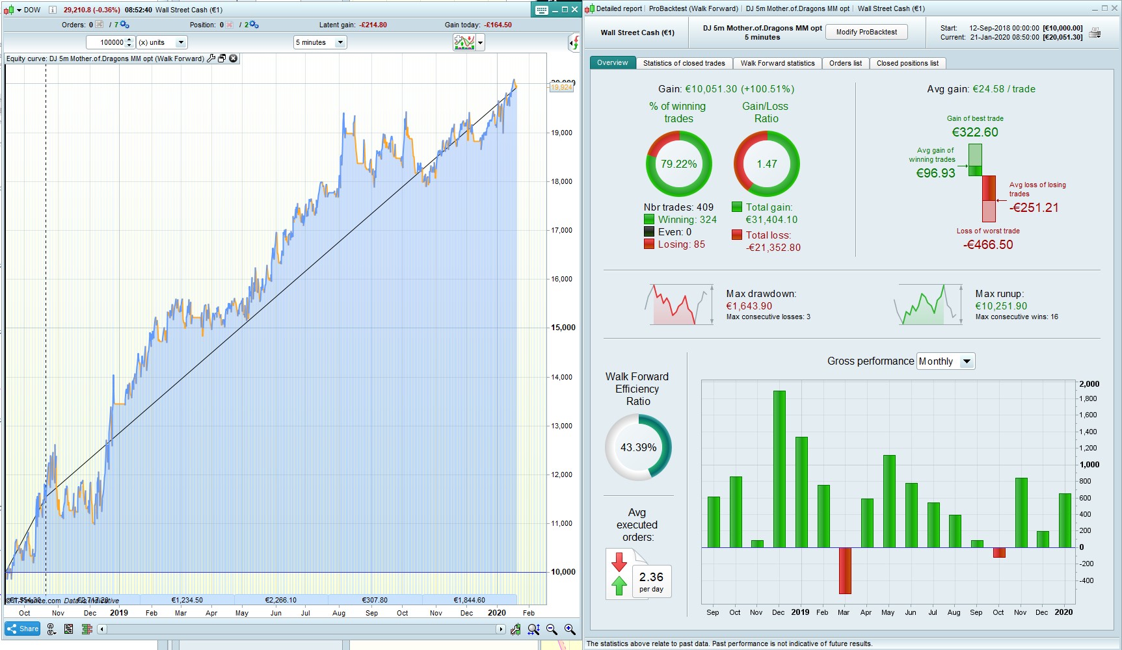Open the on-screen keyboard shortcut icon

(x=541, y=10)
